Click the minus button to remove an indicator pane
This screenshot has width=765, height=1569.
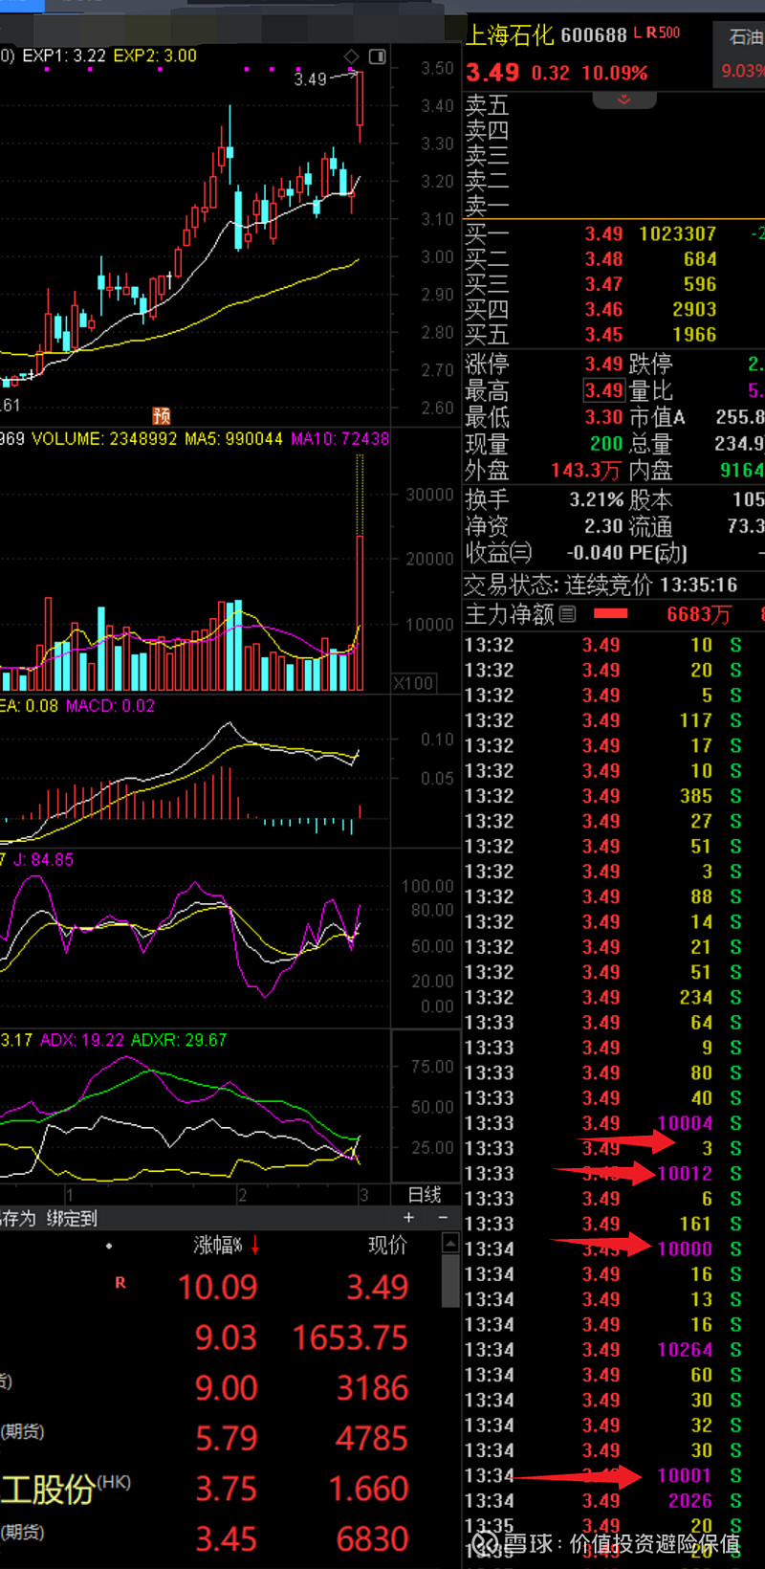(443, 1217)
